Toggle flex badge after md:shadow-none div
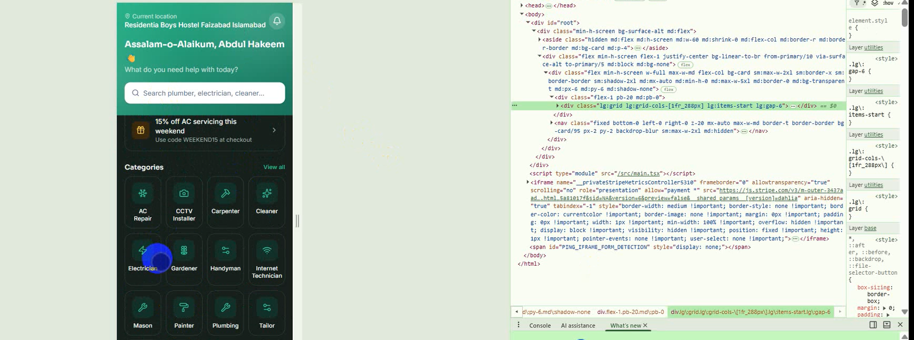Image resolution: width=914 pixels, height=340 pixels. coord(669,89)
